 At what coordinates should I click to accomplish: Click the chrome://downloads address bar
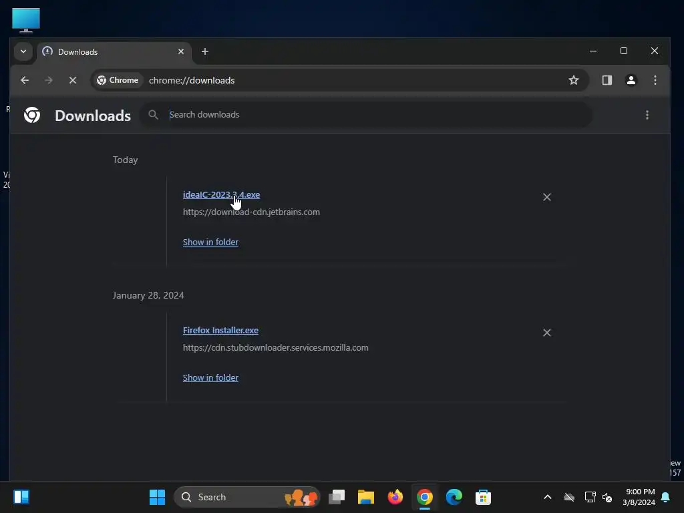[x=340, y=80]
